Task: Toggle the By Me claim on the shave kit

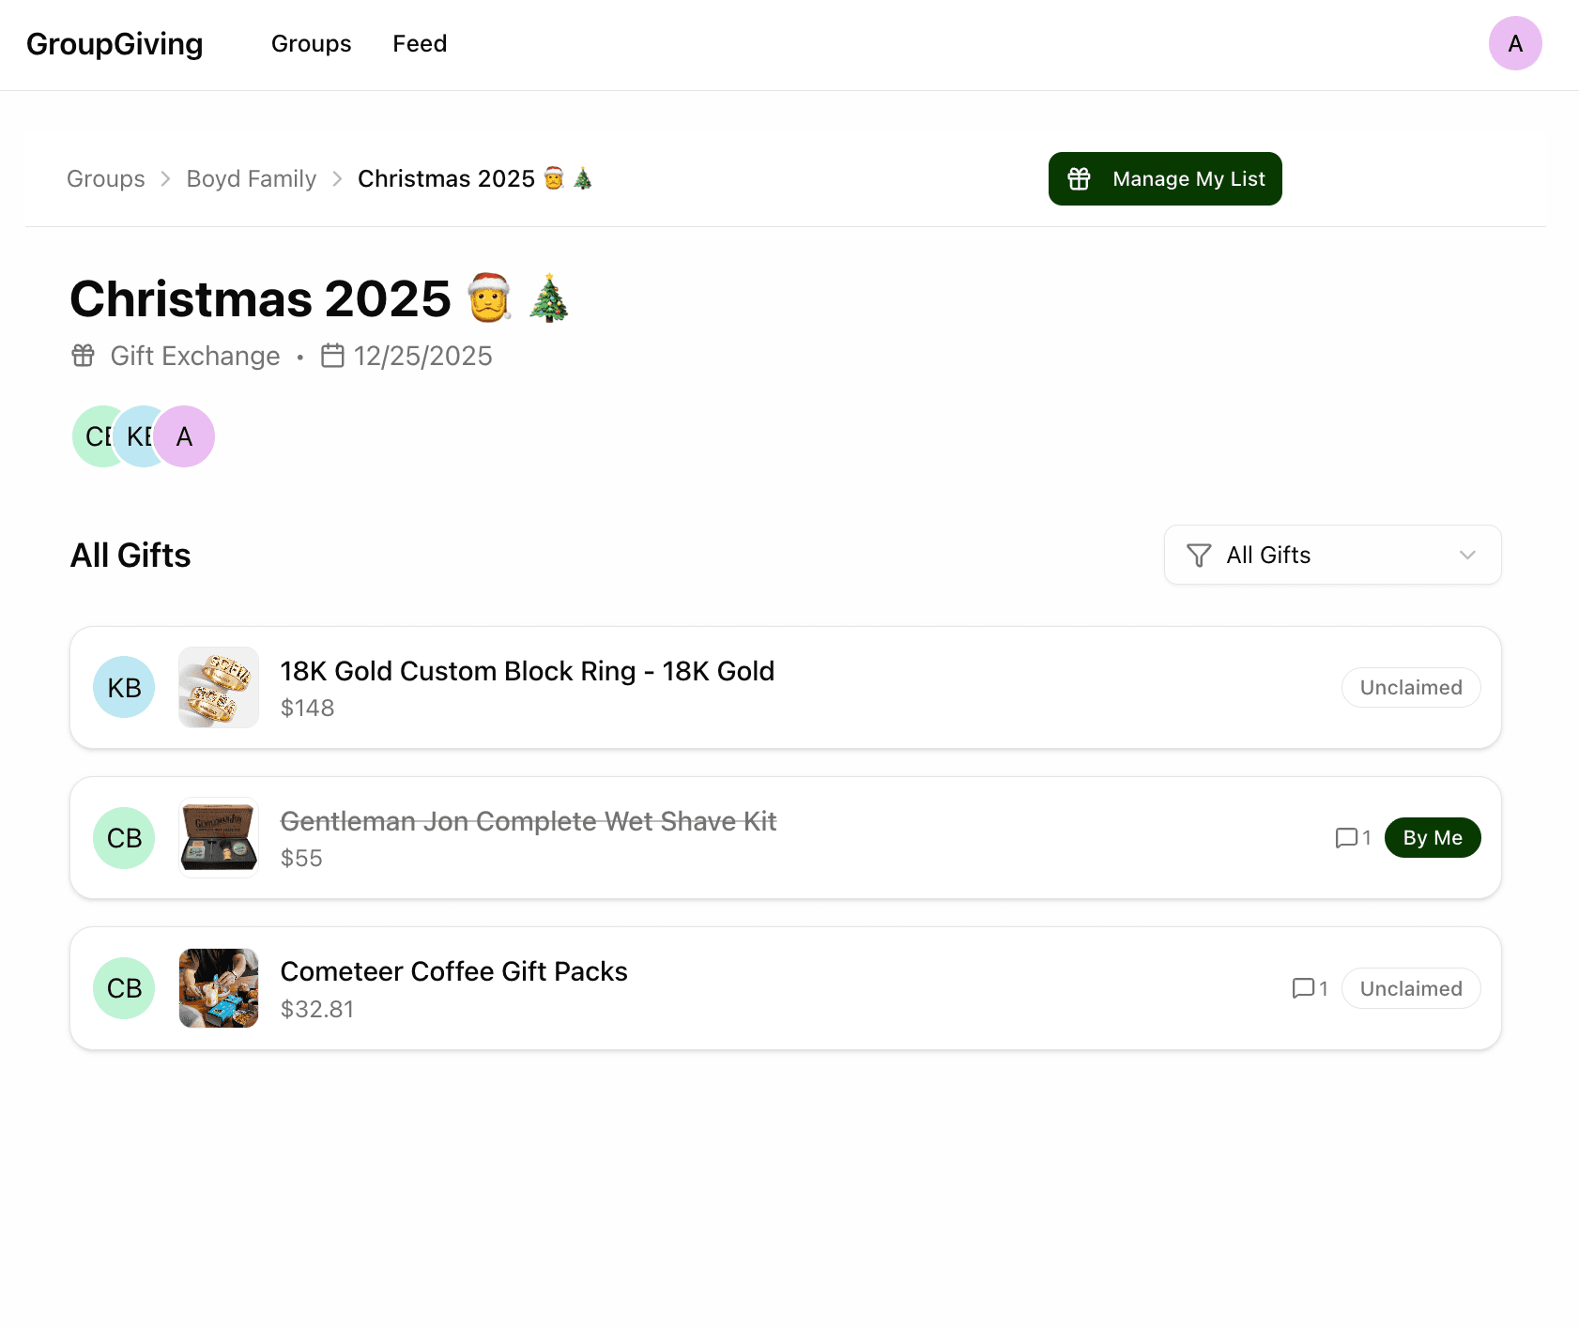Action: [x=1433, y=837]
